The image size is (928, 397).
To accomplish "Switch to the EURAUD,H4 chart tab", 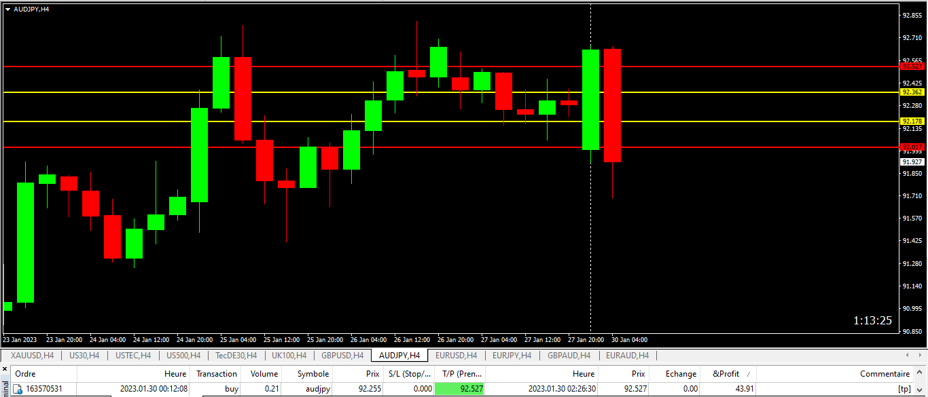I will pyautogui.click(x=626, y=356).
